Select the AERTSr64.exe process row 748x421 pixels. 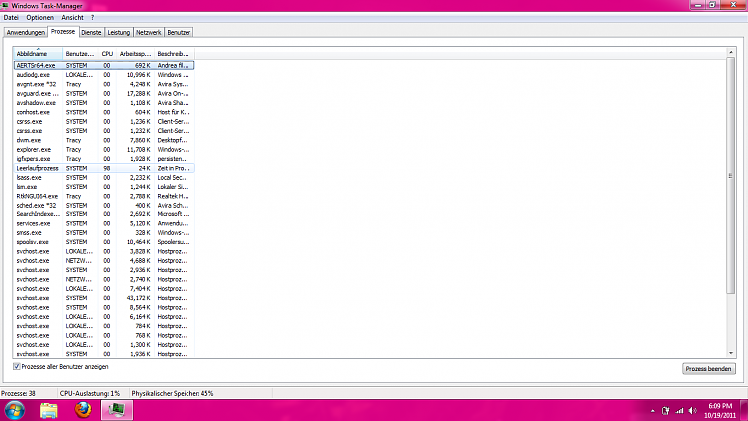click(104, 66)
